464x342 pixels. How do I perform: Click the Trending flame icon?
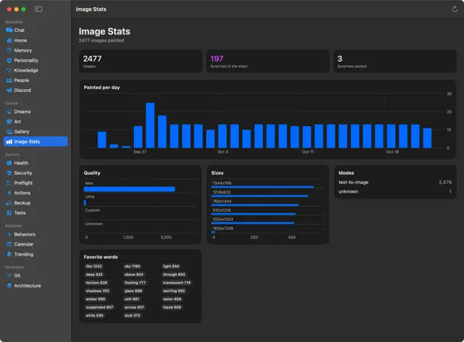tap(9, 254)
